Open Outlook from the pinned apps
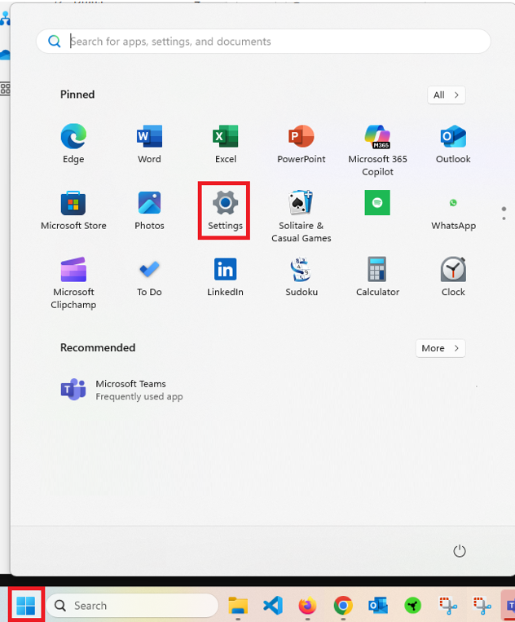515x622 pixels. [x=453, y=143]
